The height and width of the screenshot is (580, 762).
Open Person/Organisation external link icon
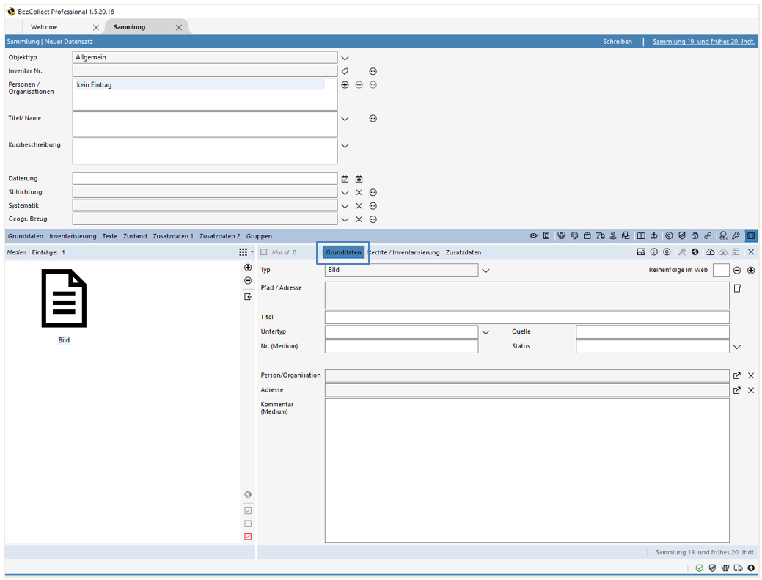737,375
